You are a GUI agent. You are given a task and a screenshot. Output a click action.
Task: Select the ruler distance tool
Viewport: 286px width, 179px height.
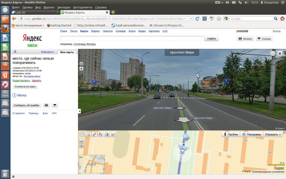point(94,135)
